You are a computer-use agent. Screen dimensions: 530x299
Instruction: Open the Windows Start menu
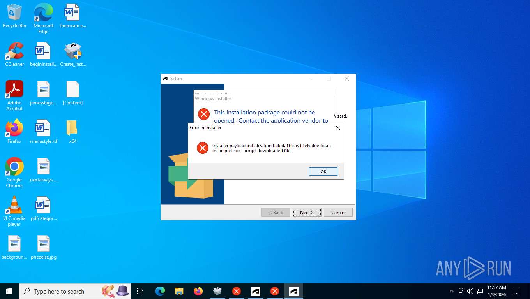(9, 291)
